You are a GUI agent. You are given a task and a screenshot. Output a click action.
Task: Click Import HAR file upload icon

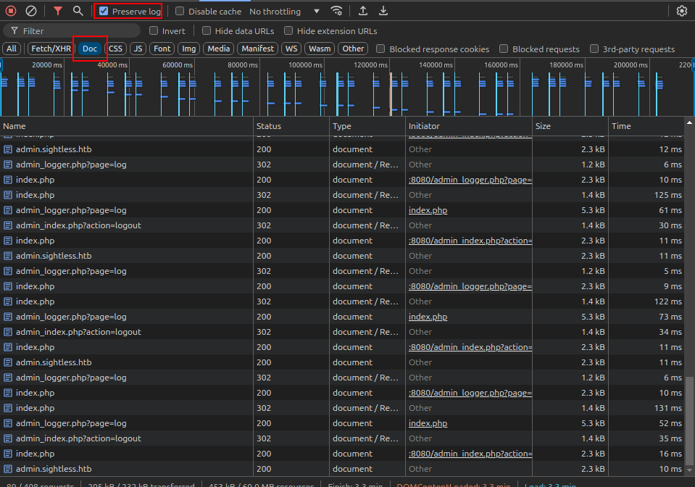click(363, 11)
